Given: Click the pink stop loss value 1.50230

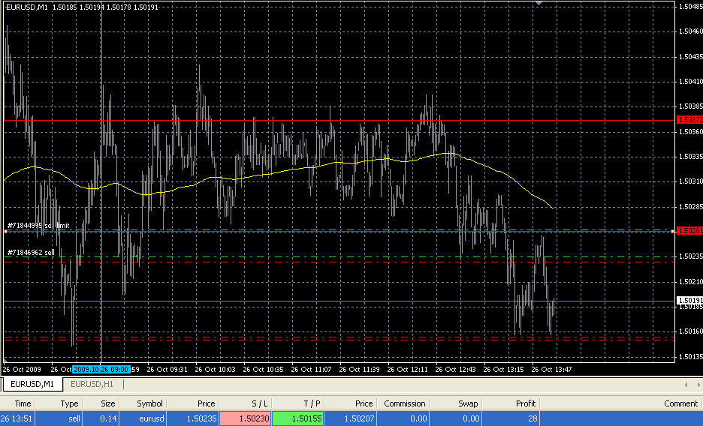Looking at the screenshot, I should coord(248,418).
